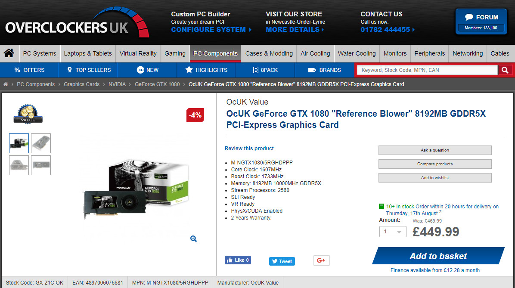Go to Graphics Cards breadcrumb
The width and height of the screenshot is (515, 288).
81,84
